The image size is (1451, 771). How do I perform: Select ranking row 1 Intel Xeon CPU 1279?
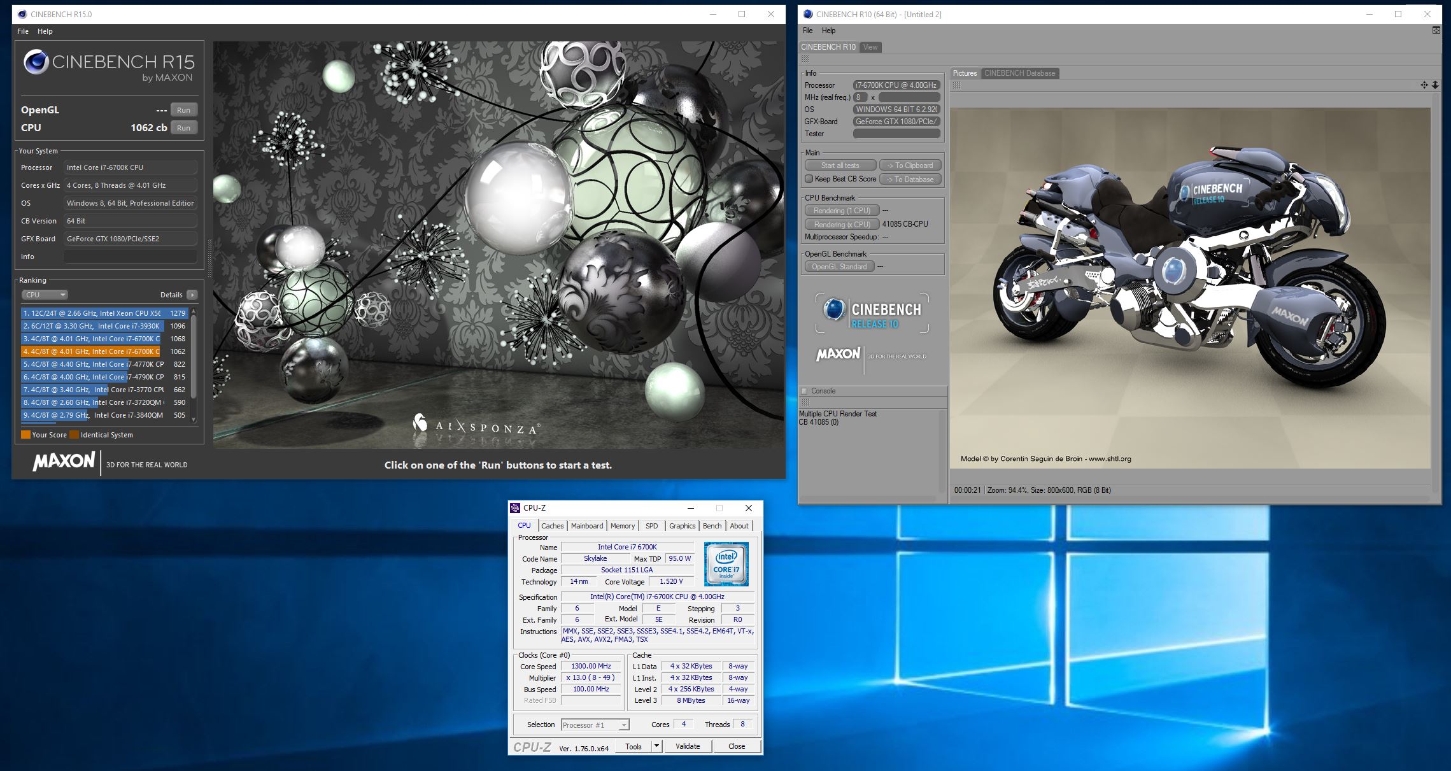pos(104,313)
